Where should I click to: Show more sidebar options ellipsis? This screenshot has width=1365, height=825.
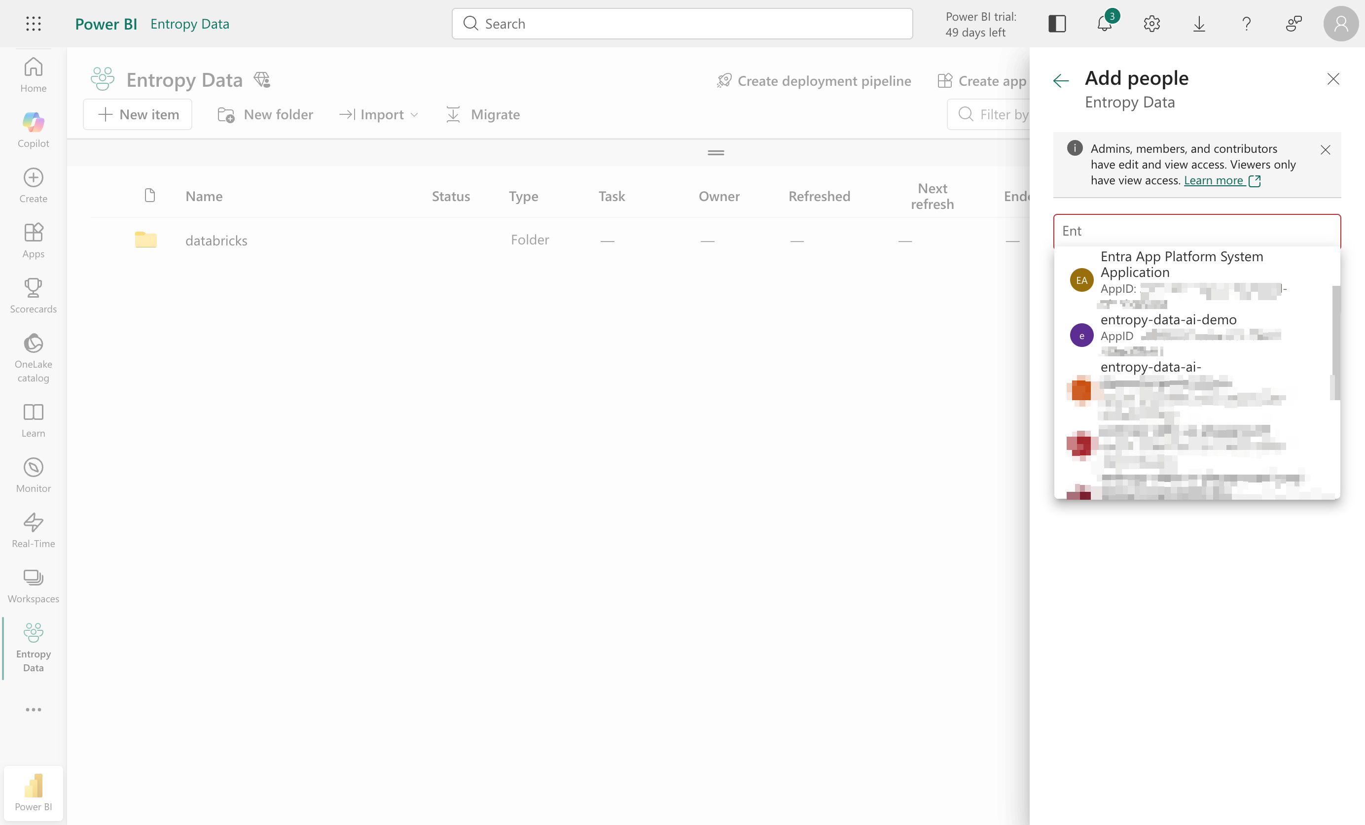tap(33, 709)
